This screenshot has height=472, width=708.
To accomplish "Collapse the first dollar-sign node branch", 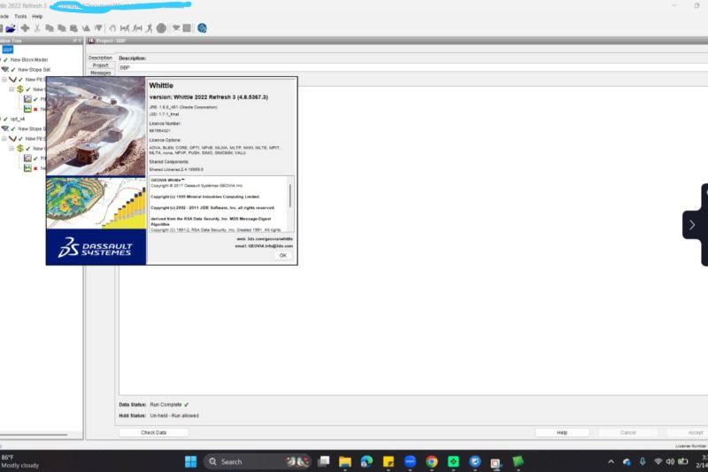I will (12, 89).
